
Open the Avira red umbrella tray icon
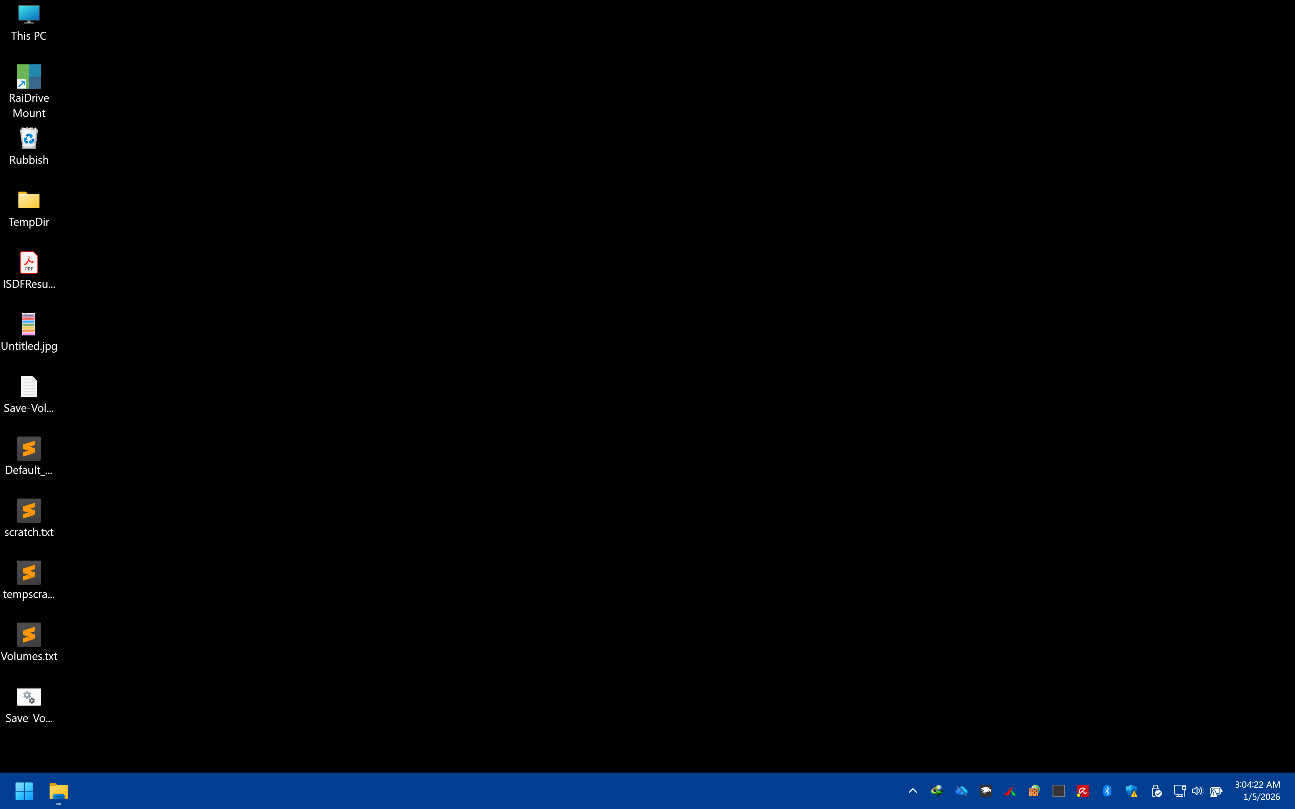click(1083, 791)
